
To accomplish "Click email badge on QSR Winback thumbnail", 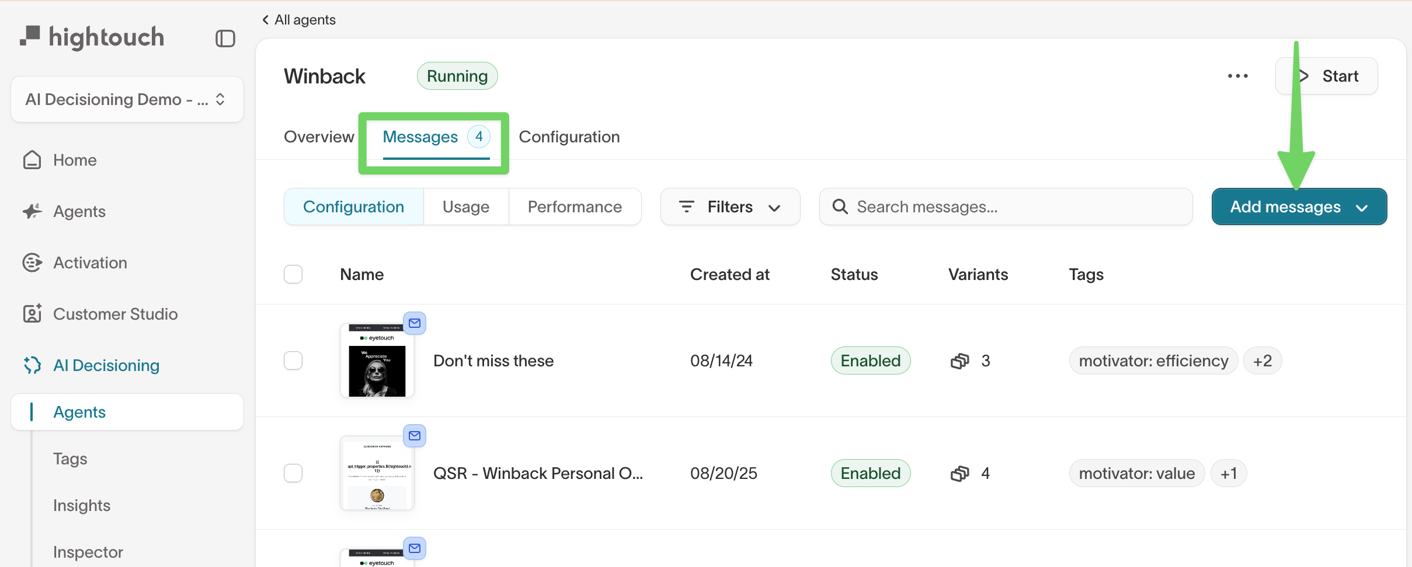I will point(415,436).
